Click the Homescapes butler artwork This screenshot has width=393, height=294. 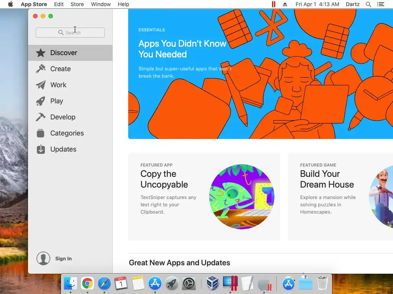[381, 196]
